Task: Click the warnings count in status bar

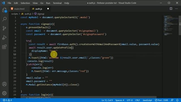Action: 10,100
